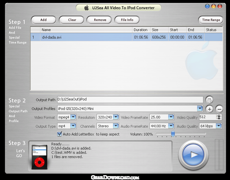Image resolution: width=230 pixels, height=180 pixels.
Task: Click the End column header
Action: tap(195, 30)
